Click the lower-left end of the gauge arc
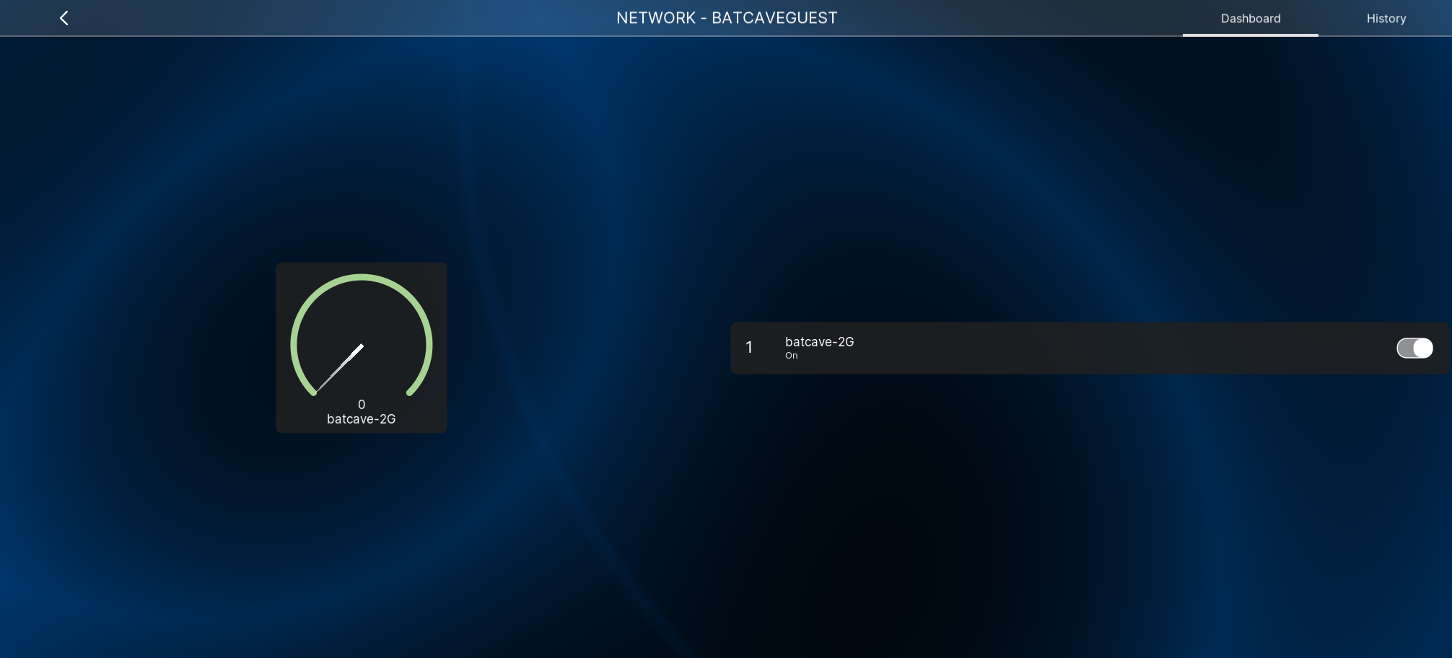The width and height of the screenshot is (1452, 658). [x=313, y=392]
